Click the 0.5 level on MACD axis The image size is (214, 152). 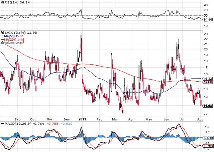click(x=207, y=132)
